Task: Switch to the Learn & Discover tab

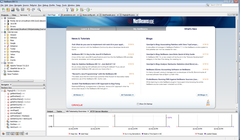Action: click(x=90, y=29)
